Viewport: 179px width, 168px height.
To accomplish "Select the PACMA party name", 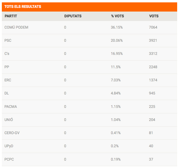I will [x=11, y=107].
